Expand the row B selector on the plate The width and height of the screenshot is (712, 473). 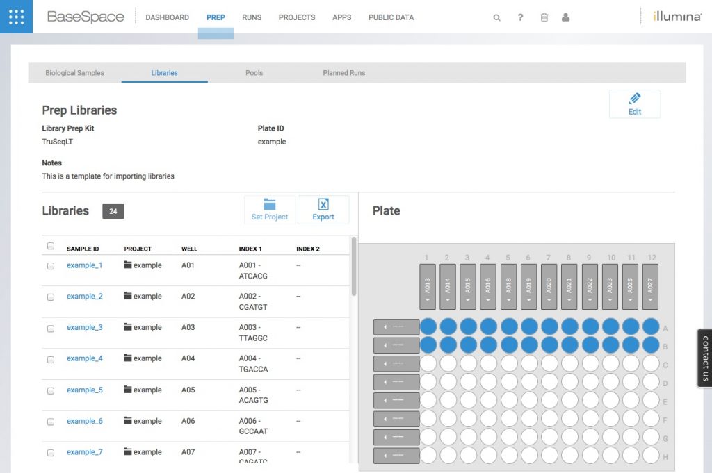click(x=395, y=345)
